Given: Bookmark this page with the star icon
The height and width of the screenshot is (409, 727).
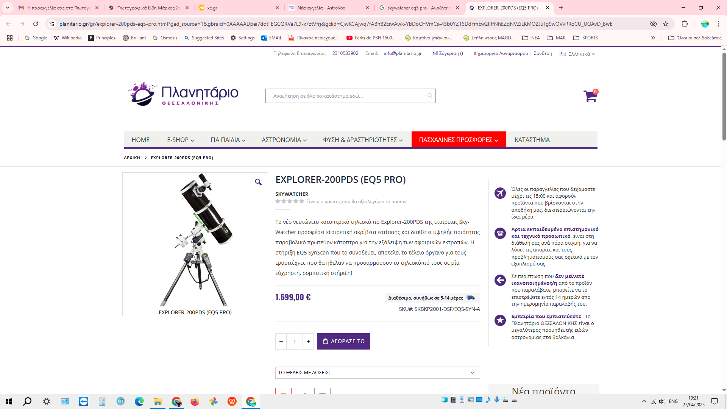Looking at the screenshot, I should click(666, 24).
